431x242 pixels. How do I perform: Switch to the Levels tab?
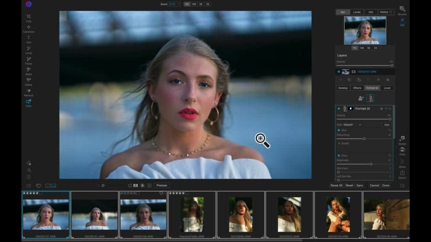357,12
